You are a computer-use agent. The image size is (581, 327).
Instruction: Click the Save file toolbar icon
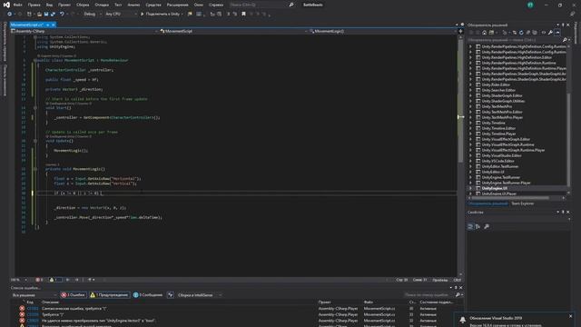(x=46, y=15)
